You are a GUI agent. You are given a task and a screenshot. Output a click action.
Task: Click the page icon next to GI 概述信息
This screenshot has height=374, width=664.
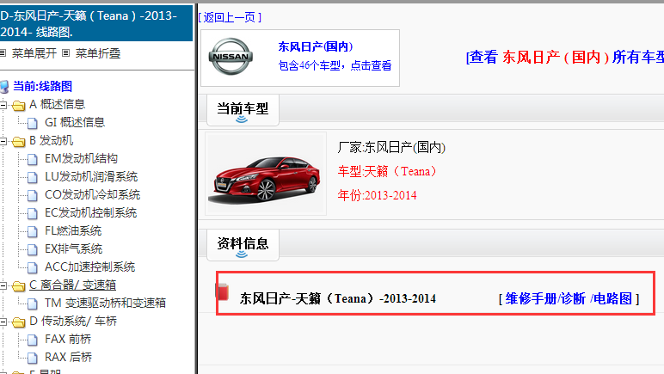click(33, 123)
